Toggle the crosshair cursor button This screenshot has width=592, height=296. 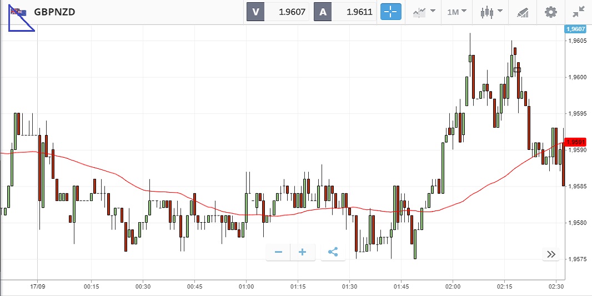(x=390, y=12)
